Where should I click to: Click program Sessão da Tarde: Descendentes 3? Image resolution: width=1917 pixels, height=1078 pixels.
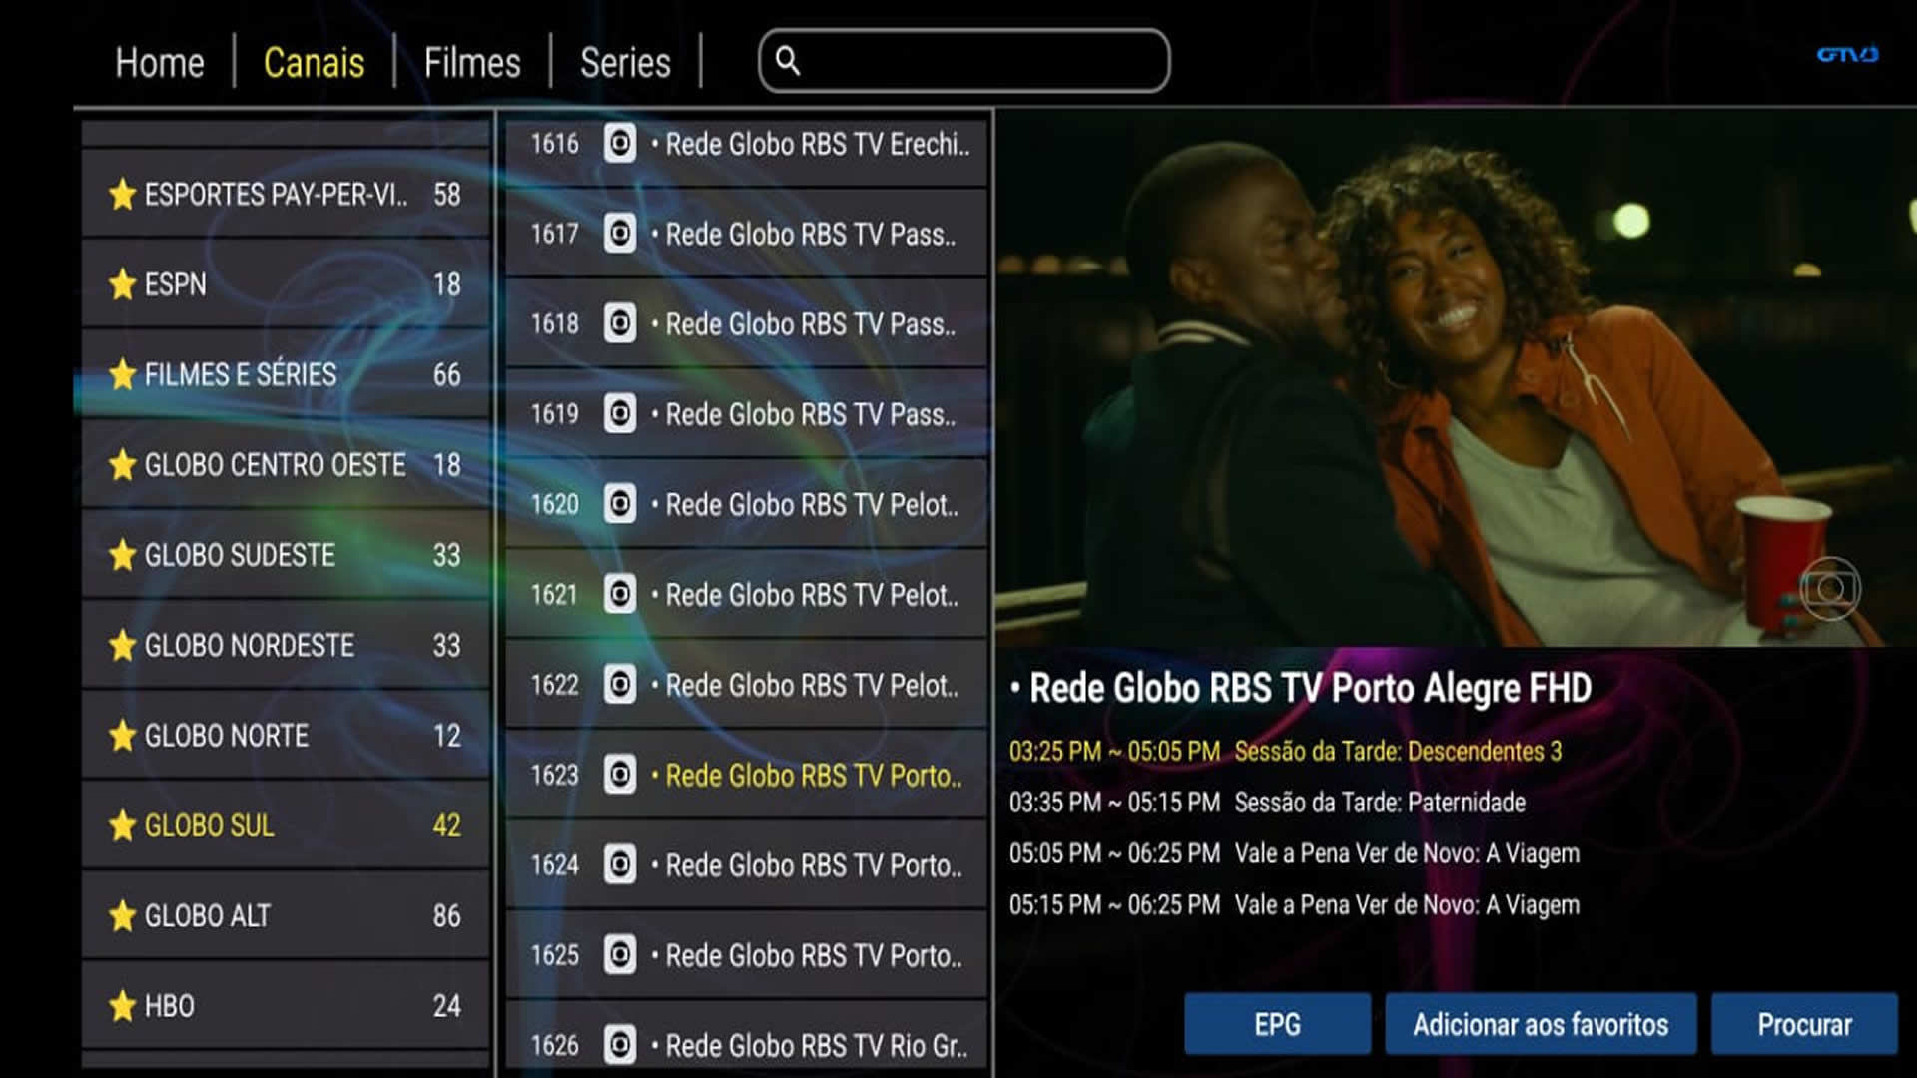1286,751
